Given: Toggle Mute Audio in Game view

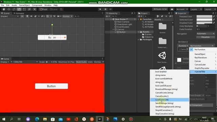Looking at the screenshot, I should tap(81, 62).
